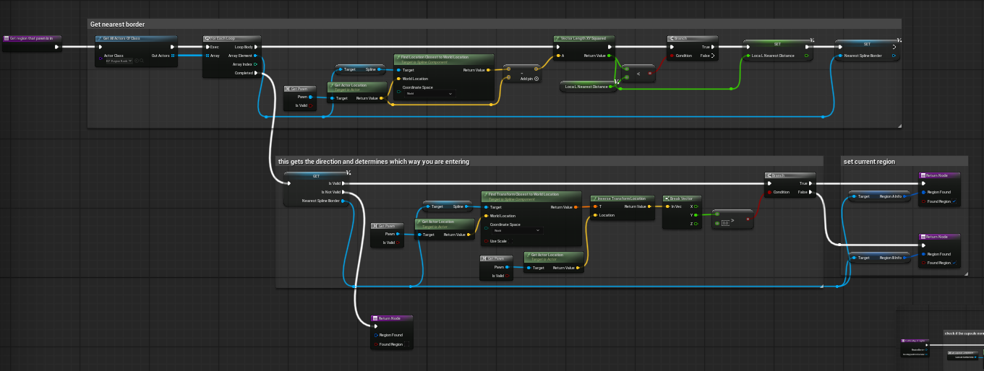Select the Inverse Transform Location node header
The height and width of the screenshot is (371, 984).
coord(618,198)
